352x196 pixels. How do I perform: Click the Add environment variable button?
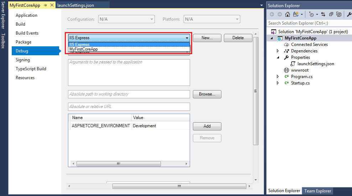[x=207, y=126]
